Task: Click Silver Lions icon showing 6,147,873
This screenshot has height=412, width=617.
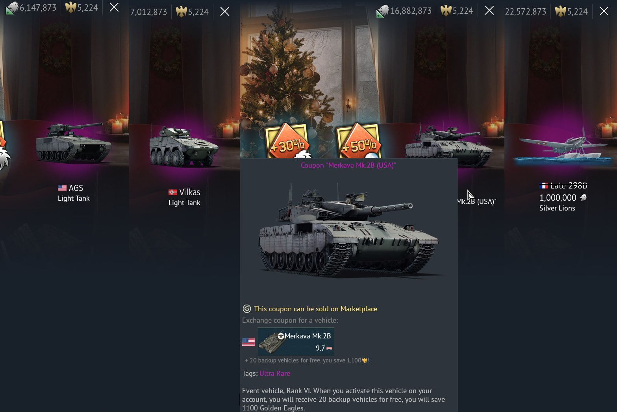Action: [12, 8]
